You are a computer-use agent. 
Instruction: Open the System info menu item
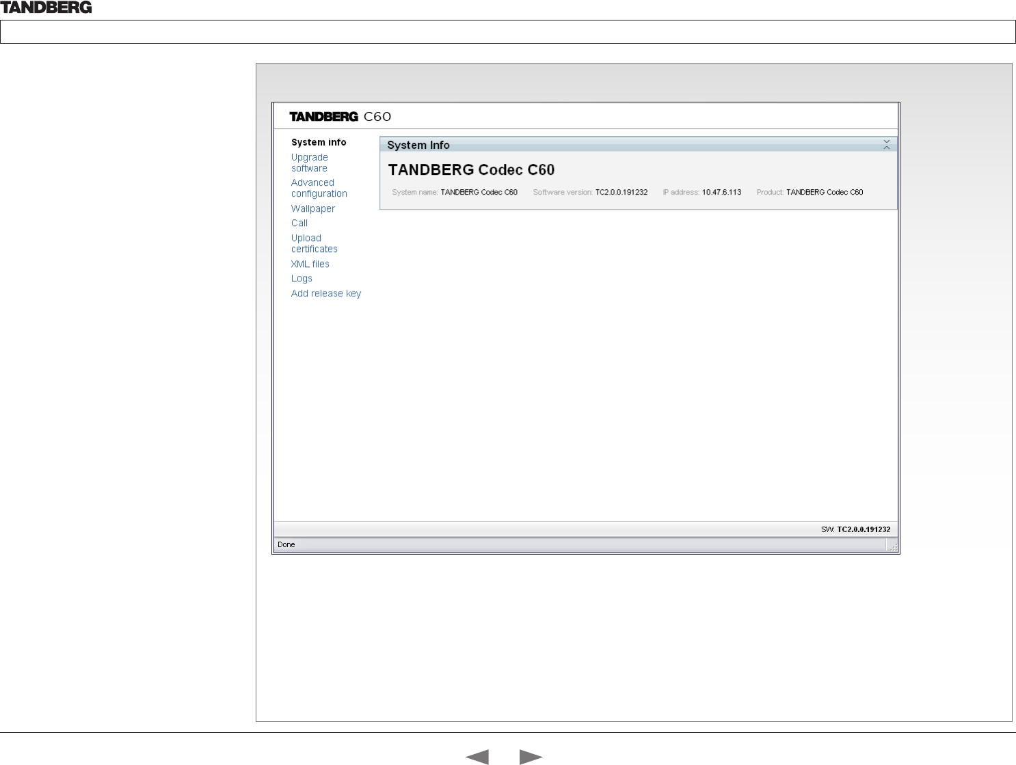[319, 143]
